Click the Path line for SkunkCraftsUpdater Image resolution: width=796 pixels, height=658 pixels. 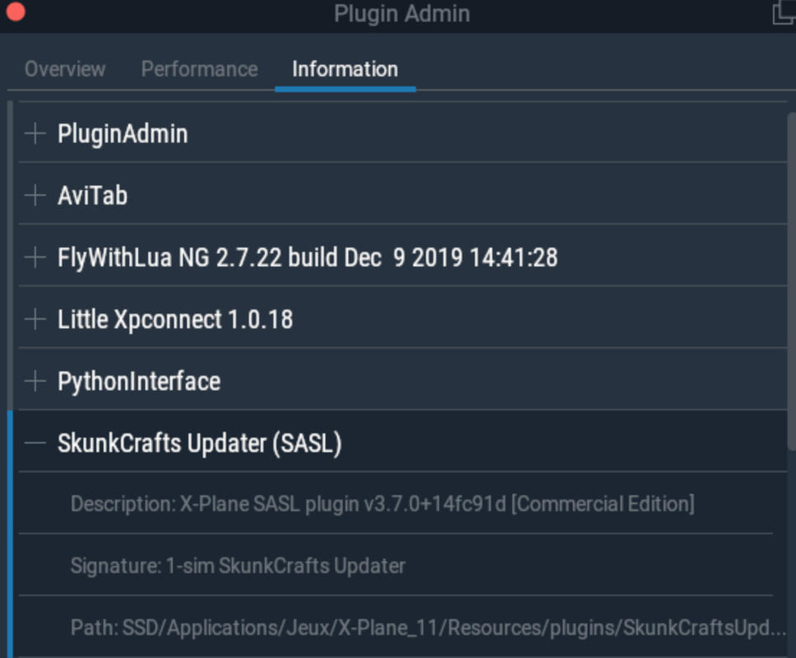[x=428, y=628]
